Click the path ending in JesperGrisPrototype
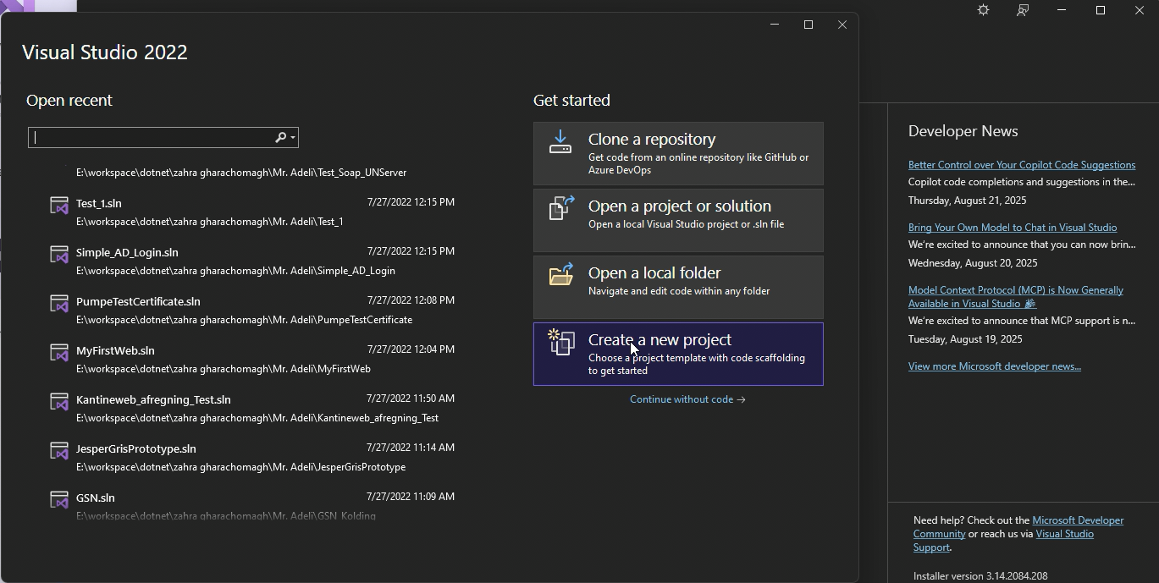Image resolution: width=1159 pixels, height=583 pixels. click(x=240, y=467)
